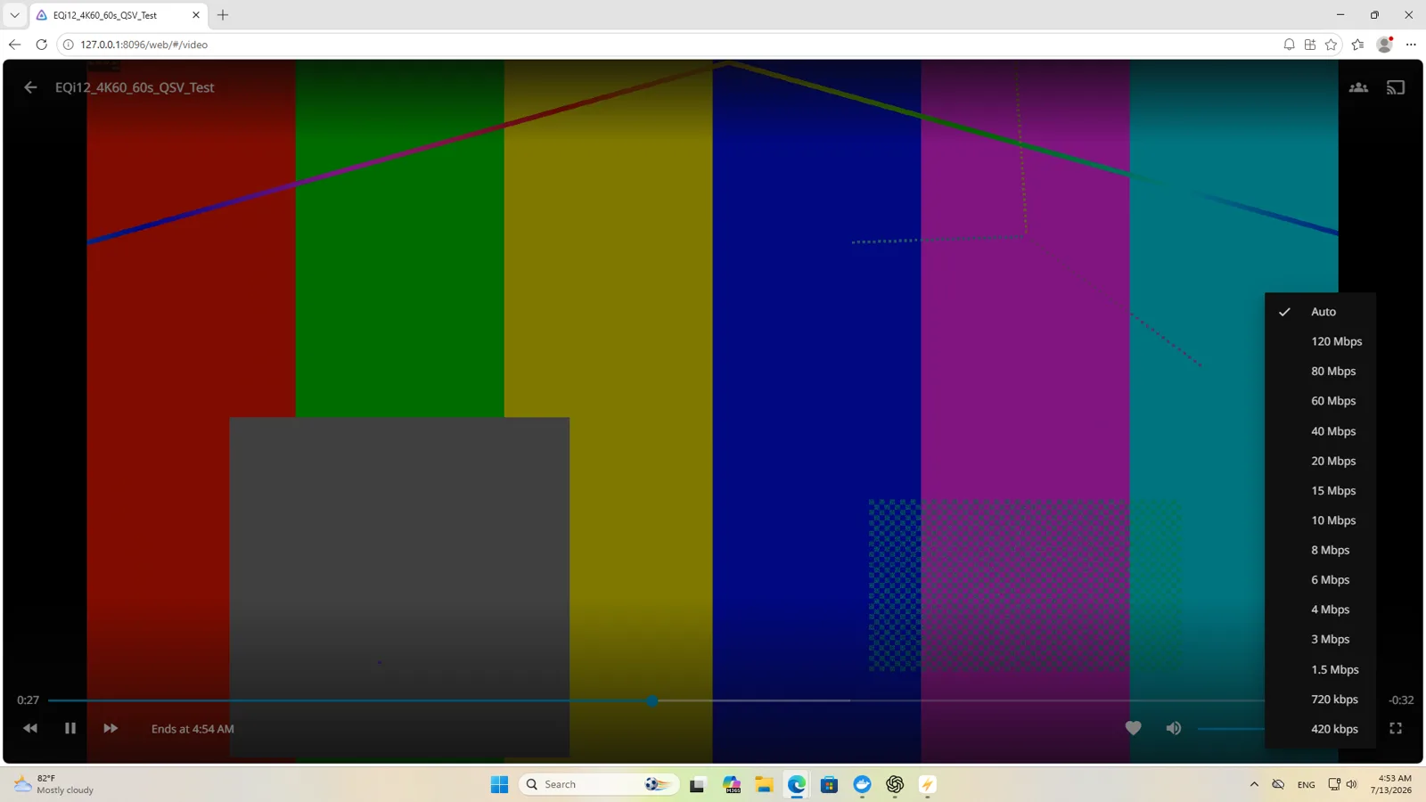Mute the audio via the speaker icon
Viewport: 1426px width, 802px height.
click(1174, 728)
